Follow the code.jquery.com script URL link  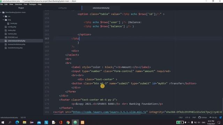pos(109,112)
